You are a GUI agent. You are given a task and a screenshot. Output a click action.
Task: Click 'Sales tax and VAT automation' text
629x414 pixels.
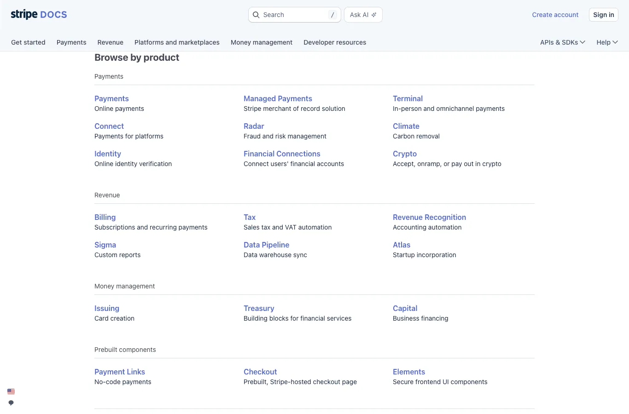(287, 227)
